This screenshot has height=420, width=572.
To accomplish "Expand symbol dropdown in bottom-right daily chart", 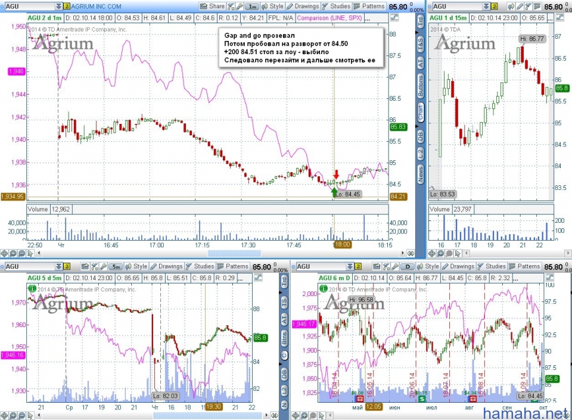I will pyautogui.click(x=350, y=266).
